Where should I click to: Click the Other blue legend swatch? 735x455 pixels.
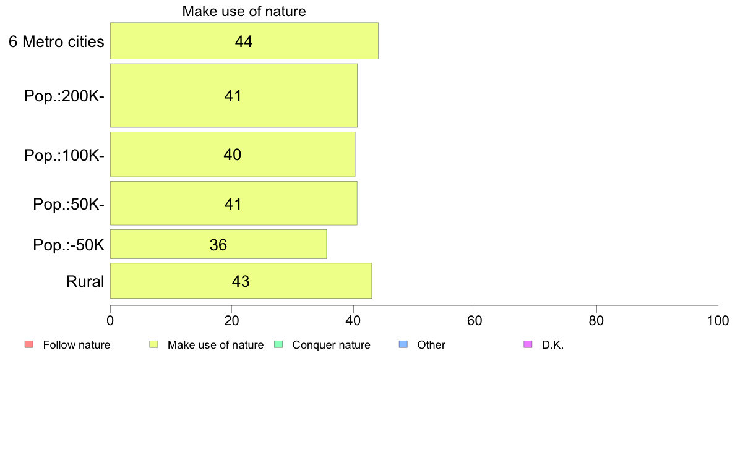coord(403,344)
